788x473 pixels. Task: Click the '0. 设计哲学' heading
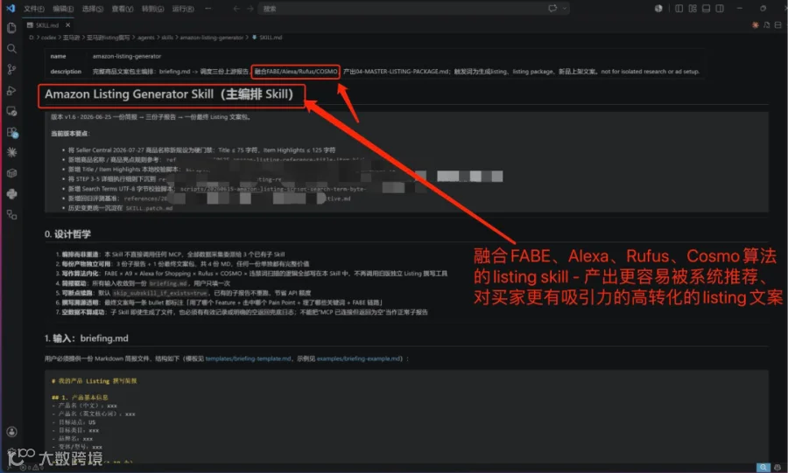67,234
